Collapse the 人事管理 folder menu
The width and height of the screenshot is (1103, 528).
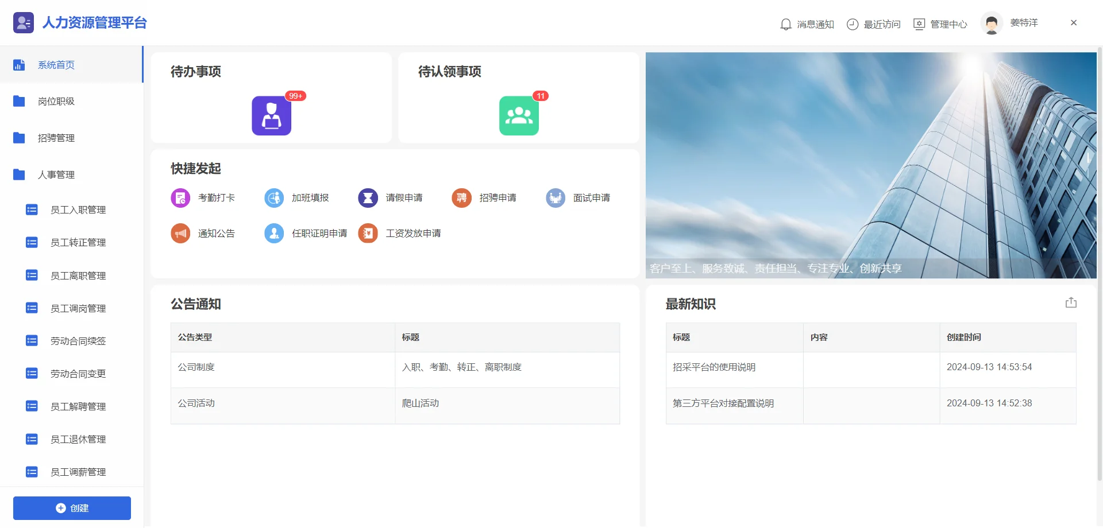[x=71, y=175]
